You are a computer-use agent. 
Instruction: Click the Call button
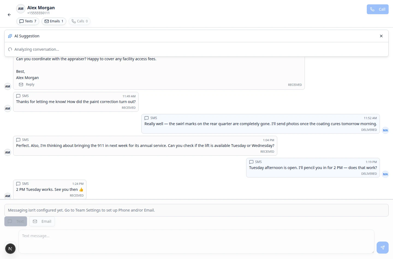point(377,9)
